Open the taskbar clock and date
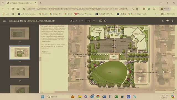This screenshot has height=100, width=177. coord(164,97)
